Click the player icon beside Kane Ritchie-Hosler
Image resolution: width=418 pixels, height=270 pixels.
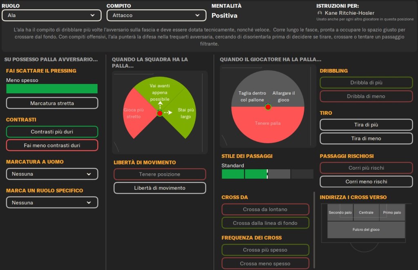click(x=320, y=13)
